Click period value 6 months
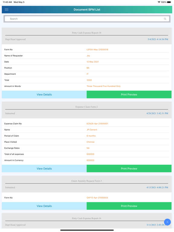Viewport: 174px width, 232px height. point(91,136)
